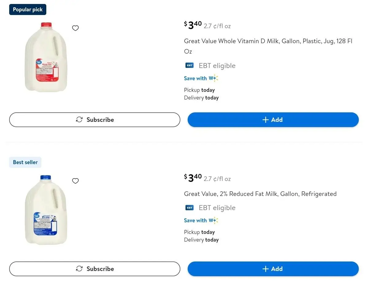Click EBT icon on Whole Milk listing
Image resolution: width=368 pixels, height=286 pixels.
(x=190, y=66)
